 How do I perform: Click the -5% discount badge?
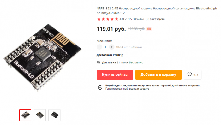point(149,29)
